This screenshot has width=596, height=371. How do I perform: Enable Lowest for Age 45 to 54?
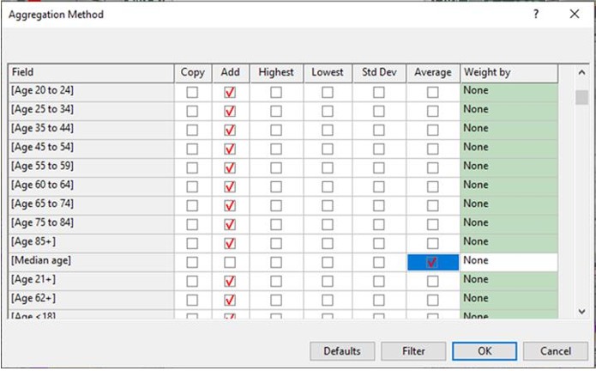328,149
